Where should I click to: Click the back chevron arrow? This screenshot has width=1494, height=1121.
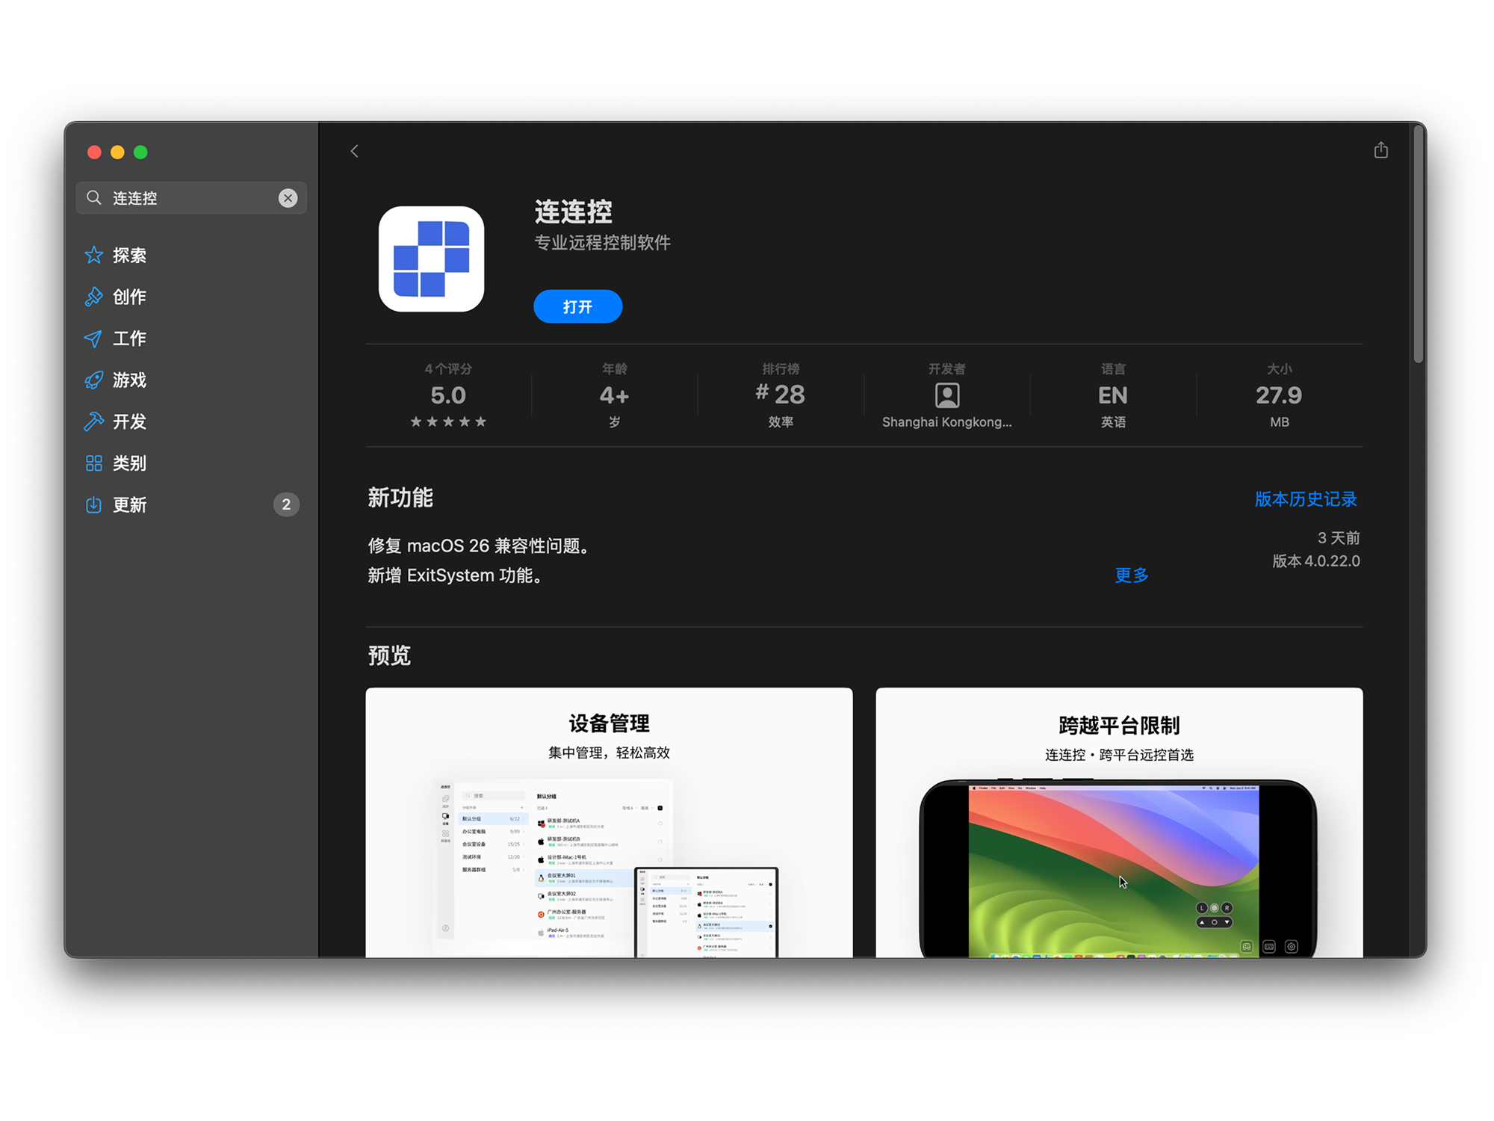click(x=355, y=151)
